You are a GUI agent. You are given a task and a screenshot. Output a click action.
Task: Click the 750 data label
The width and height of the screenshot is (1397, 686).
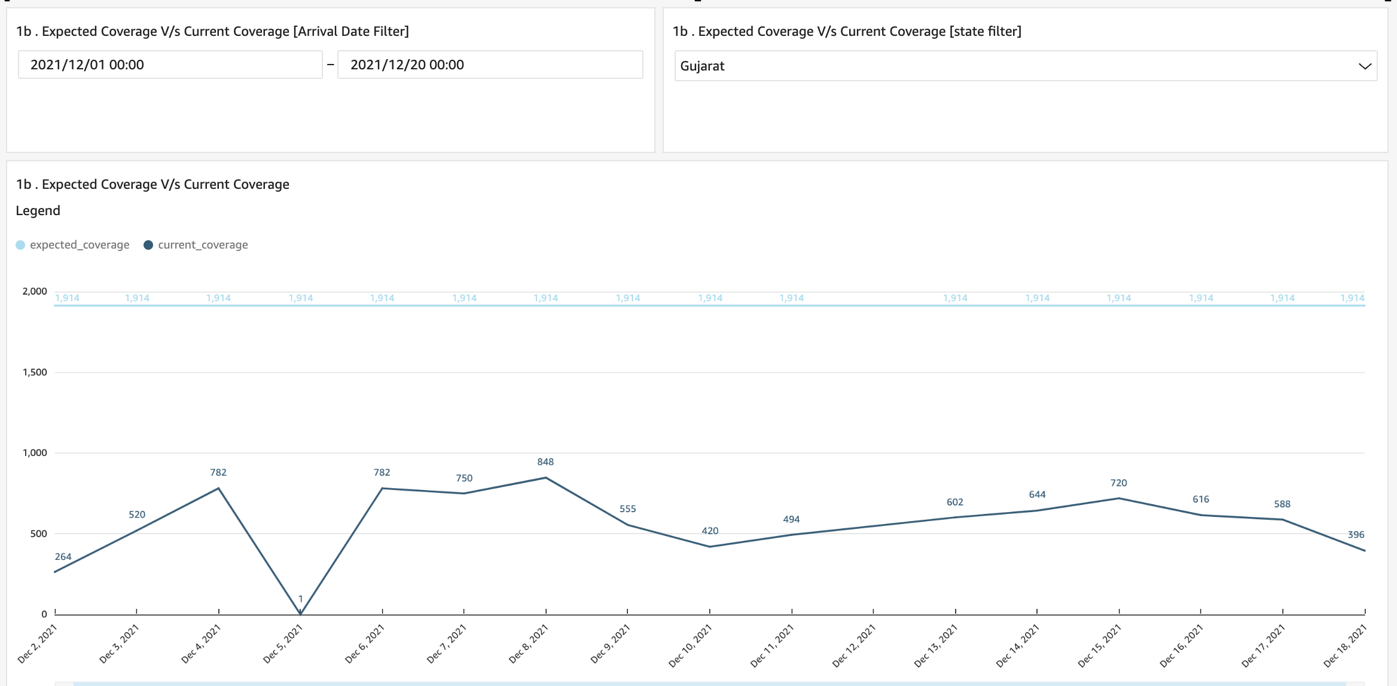pyautogui.click(x=464, y=479)
